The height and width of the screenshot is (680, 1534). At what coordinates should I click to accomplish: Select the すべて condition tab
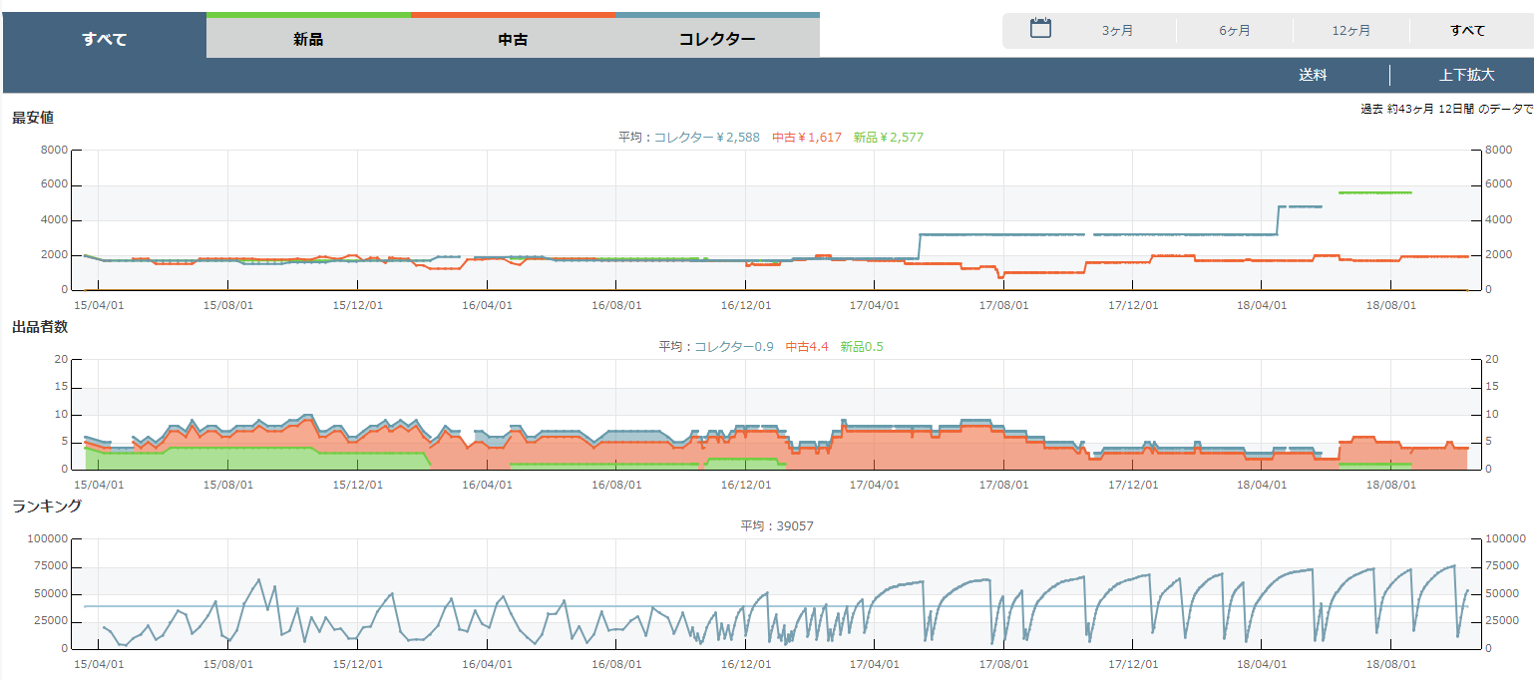105,39
